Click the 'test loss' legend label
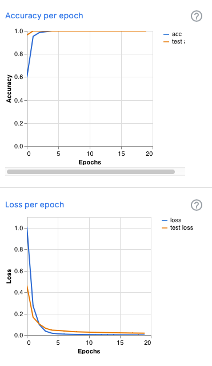 pyautogui.click(x=182, y=227)
